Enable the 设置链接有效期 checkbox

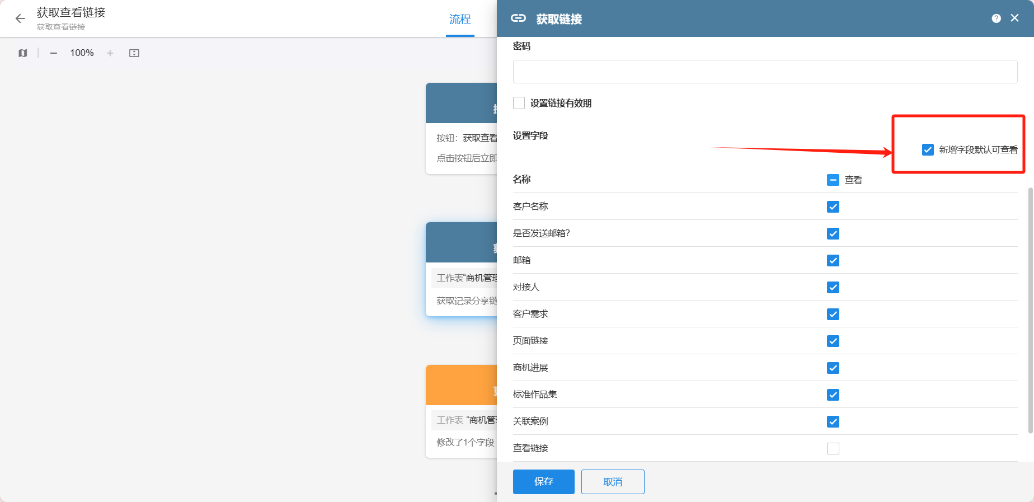(x=519, y=103)
